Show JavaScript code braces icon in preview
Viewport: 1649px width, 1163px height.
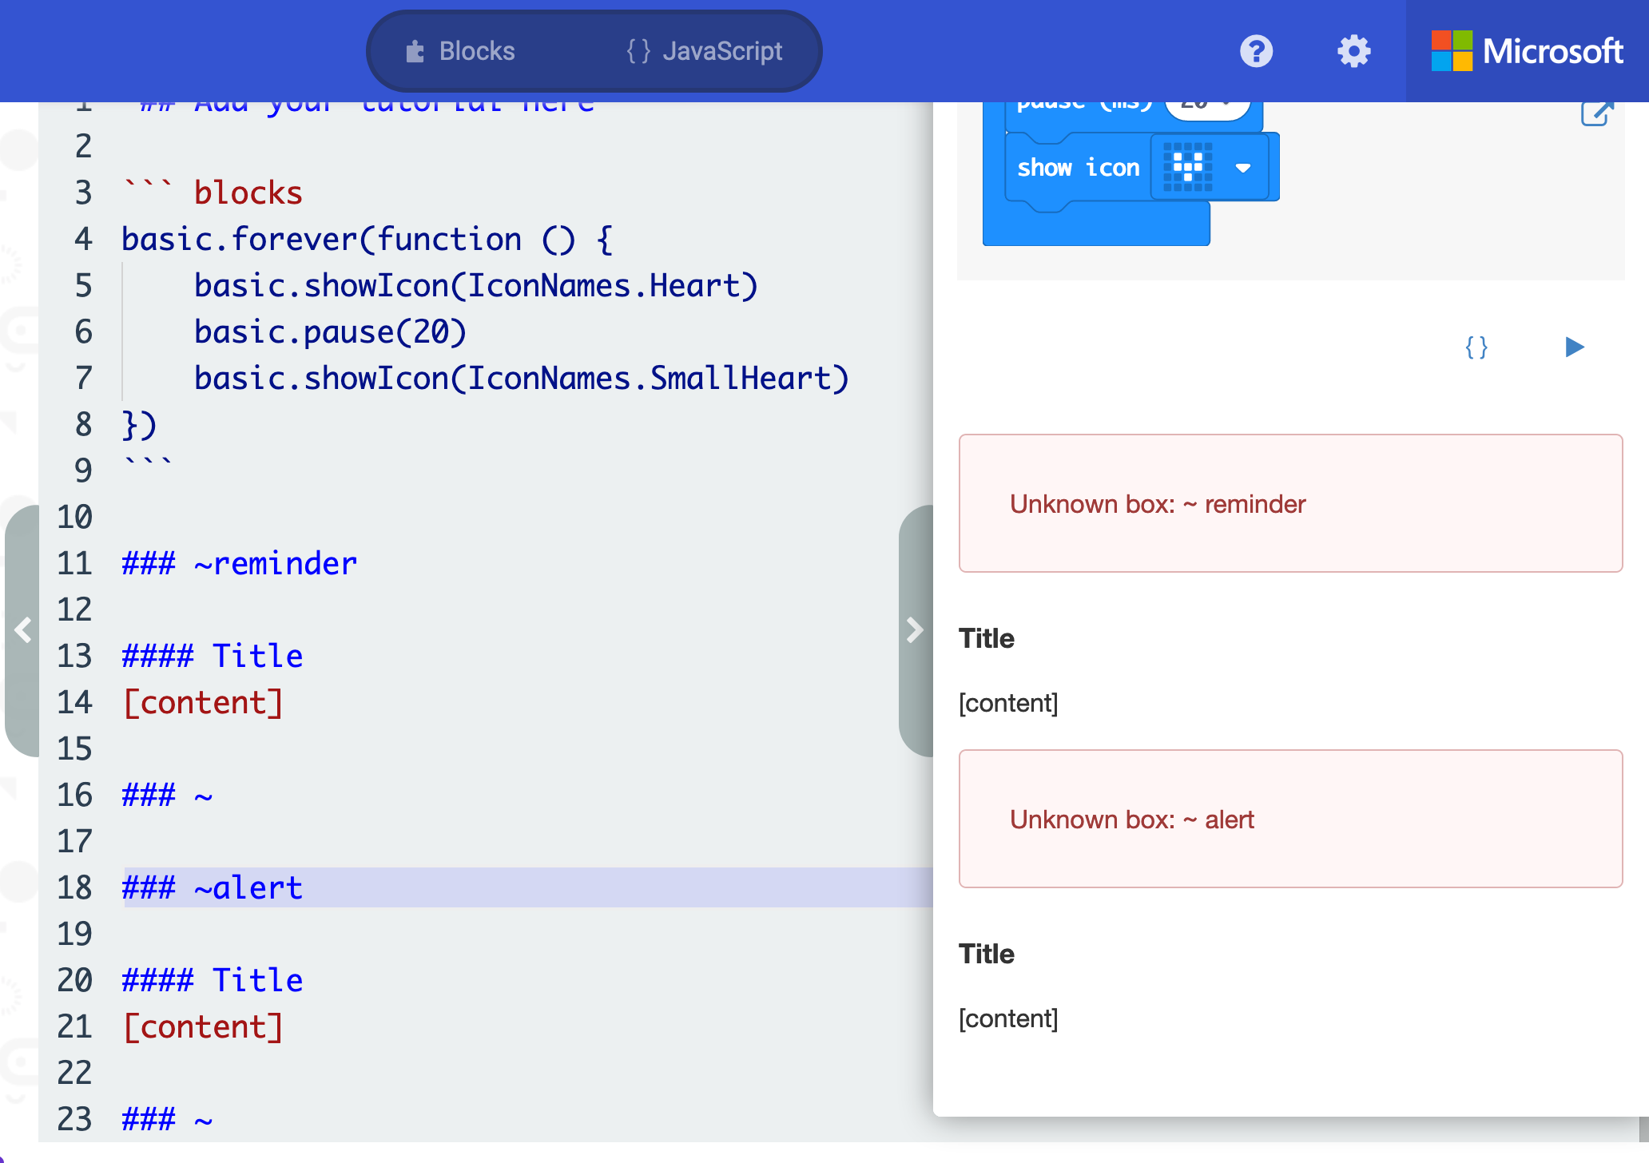coord(1476,347)
